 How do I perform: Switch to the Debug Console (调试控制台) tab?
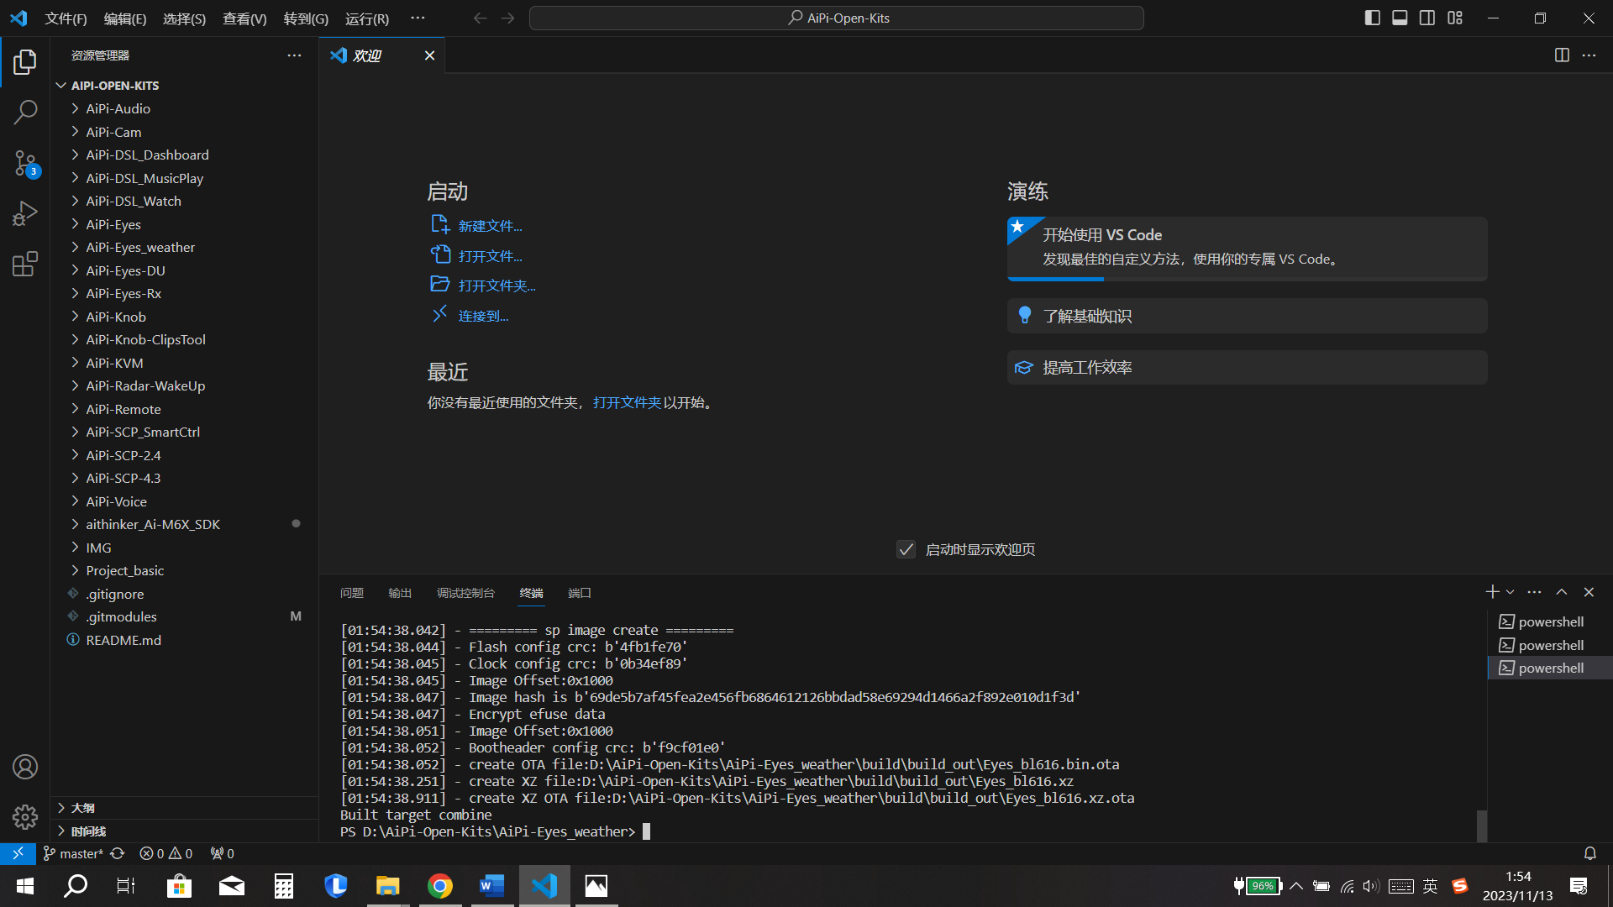(465, 593)
